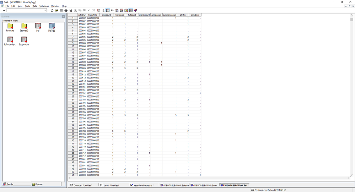Open the Edit menu
This screenshot has width=355, height=192.
(14, 6)
